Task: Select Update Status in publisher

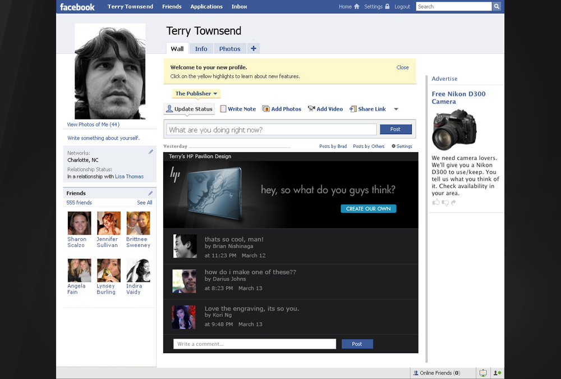Action: (x=189, y=109)
